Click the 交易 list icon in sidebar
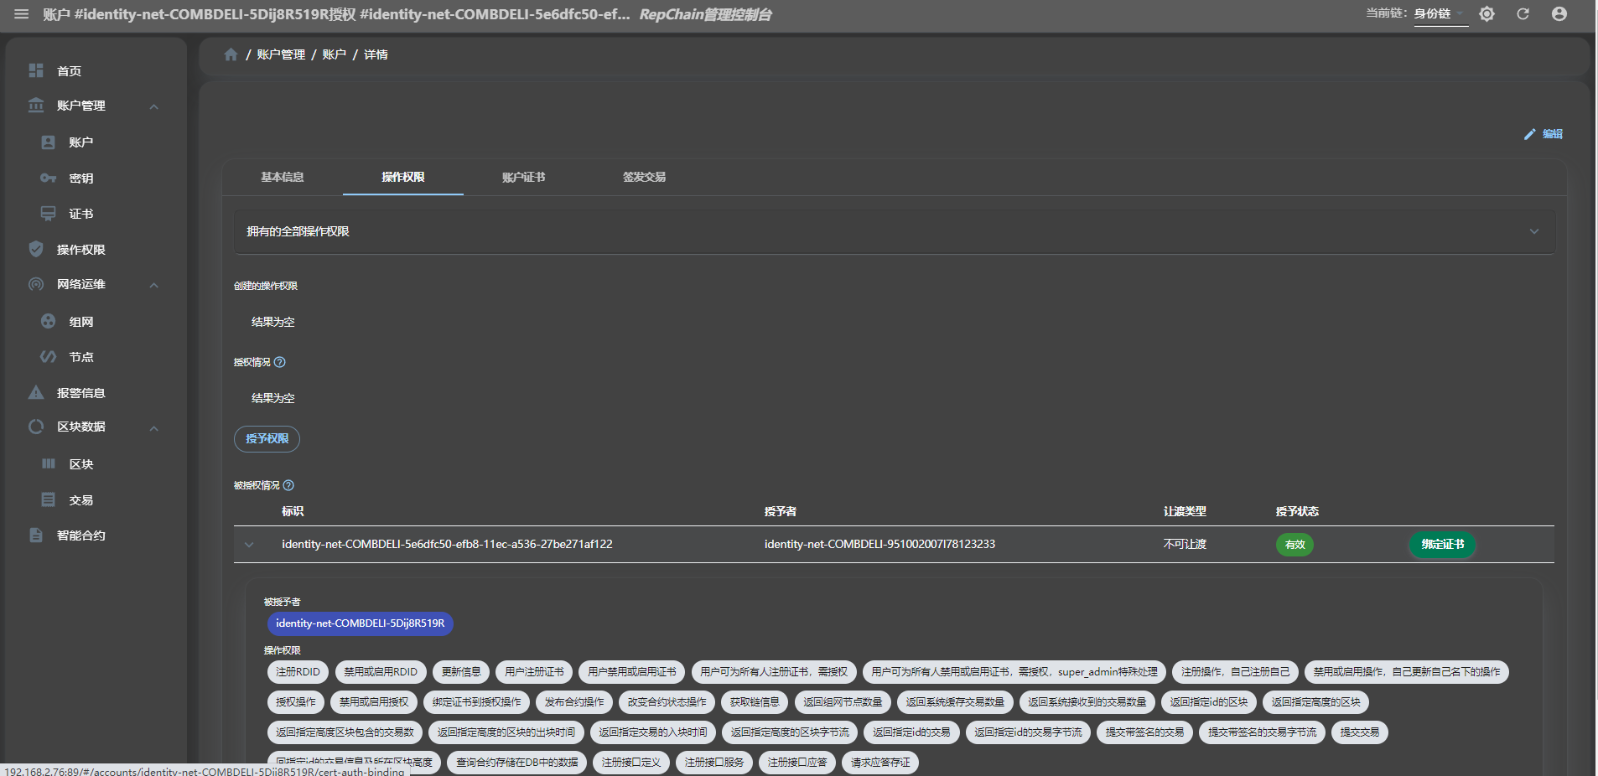This screenshot has width=1598, height=776. 49,499
